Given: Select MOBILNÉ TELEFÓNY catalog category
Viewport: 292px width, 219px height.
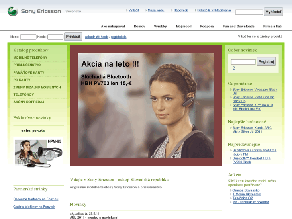Looking at the screenshot, I should click(x=30, y=57).
